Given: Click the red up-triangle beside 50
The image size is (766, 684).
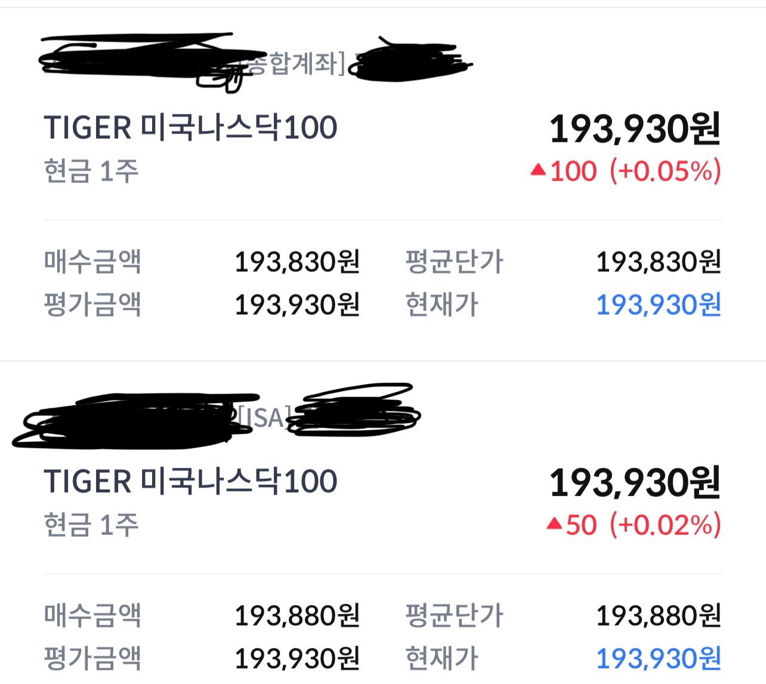Looking at the screenshot, I should click(x=555, y=524).
